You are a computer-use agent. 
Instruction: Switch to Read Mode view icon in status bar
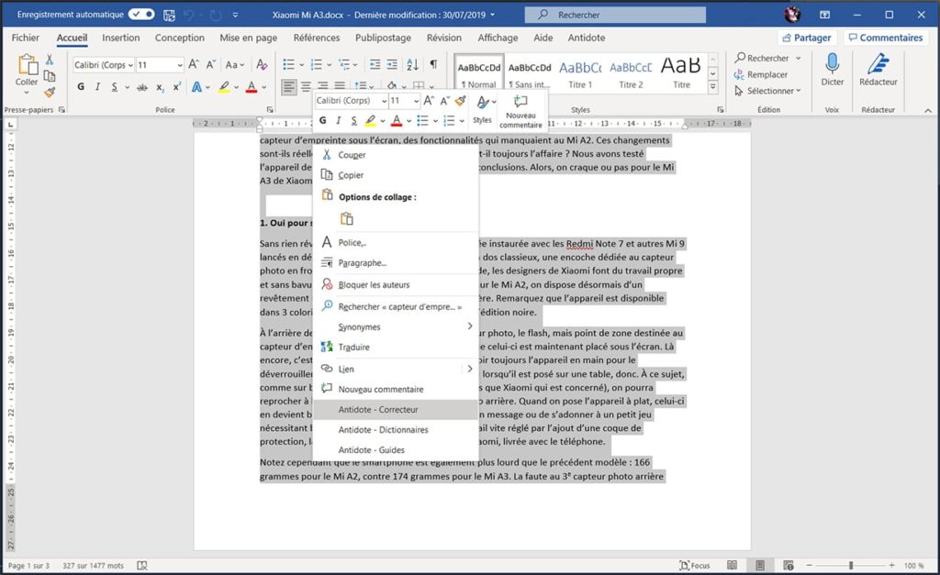[732, 566]
